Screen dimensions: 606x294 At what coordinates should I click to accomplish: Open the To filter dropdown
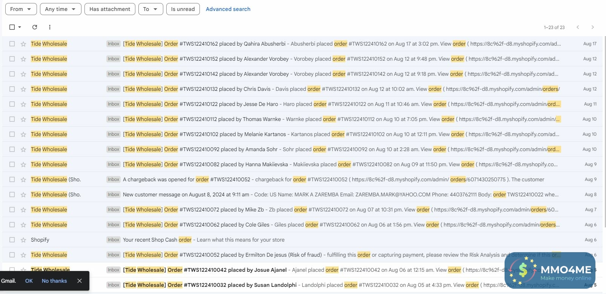pyautogui.click(x=151, y=9)
